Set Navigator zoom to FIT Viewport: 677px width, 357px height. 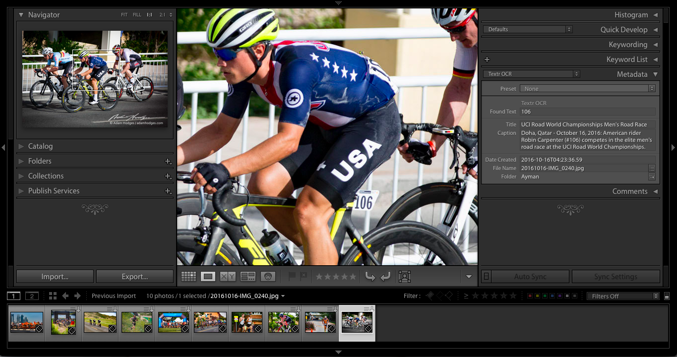click(x=124, y=15)
